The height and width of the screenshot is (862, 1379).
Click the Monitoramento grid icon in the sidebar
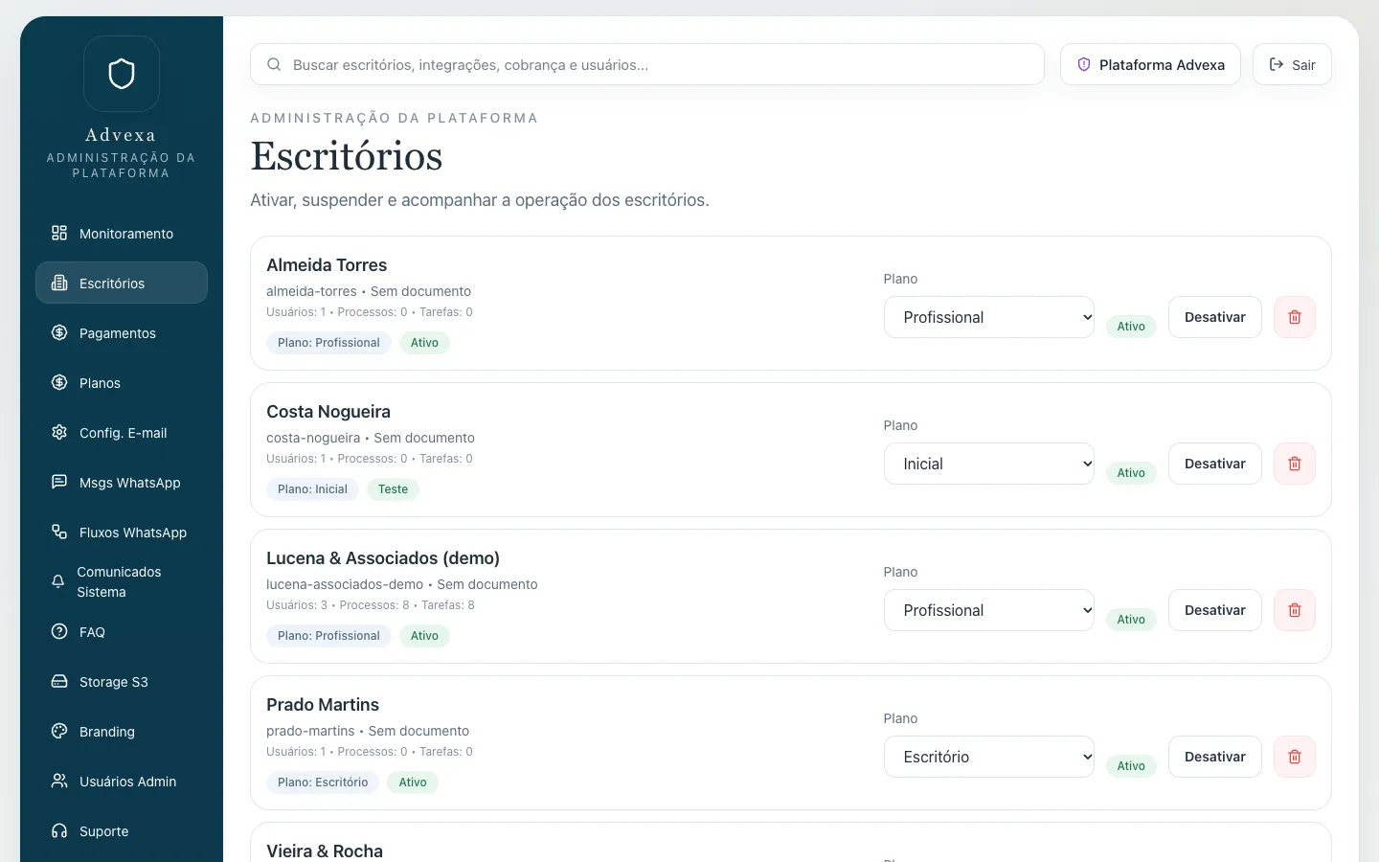59,233
